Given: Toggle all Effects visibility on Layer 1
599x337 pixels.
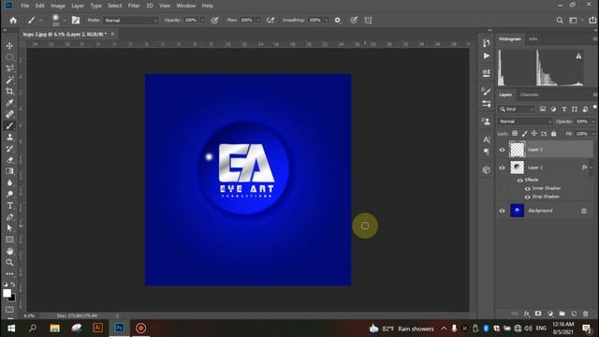Looking at the screenshot, I should pos(520,181).
